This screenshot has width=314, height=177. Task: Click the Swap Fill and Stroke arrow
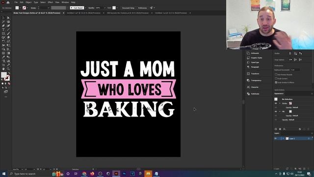coord(9,73)
